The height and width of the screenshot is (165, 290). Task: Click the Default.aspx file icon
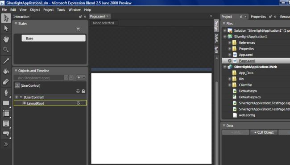click(x=235, y=91)
